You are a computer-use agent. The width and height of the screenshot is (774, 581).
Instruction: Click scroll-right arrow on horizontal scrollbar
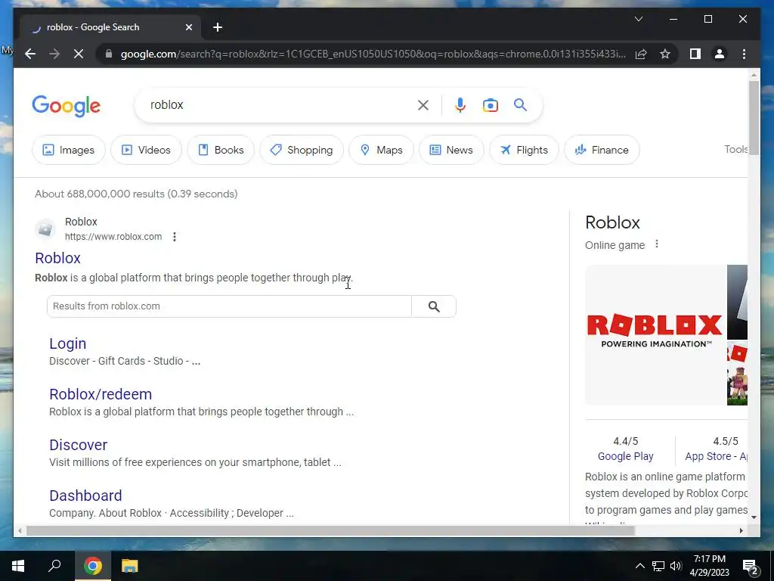pos(741,530)
